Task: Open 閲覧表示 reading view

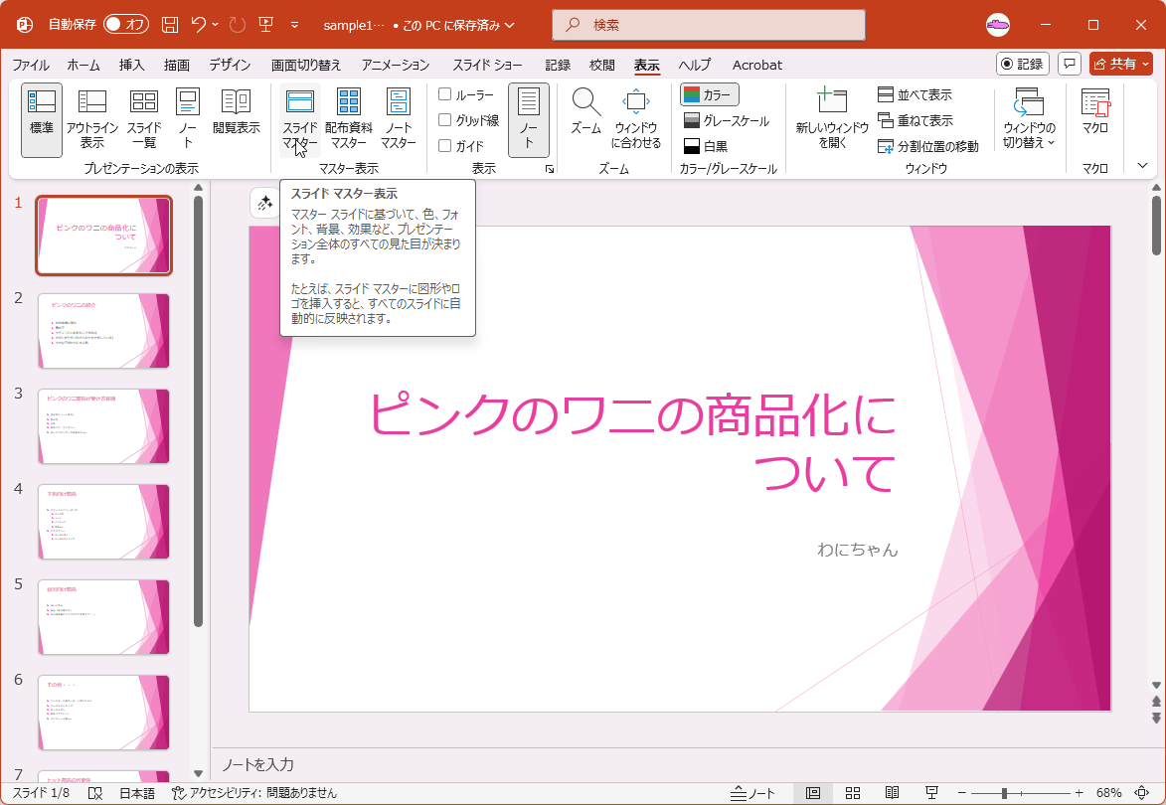Action: pyautogui.click(x=237, y=119)
